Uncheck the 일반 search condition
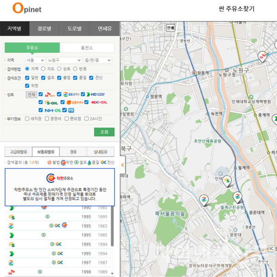This screenshot has height=277, width=277. pos(27,78)
